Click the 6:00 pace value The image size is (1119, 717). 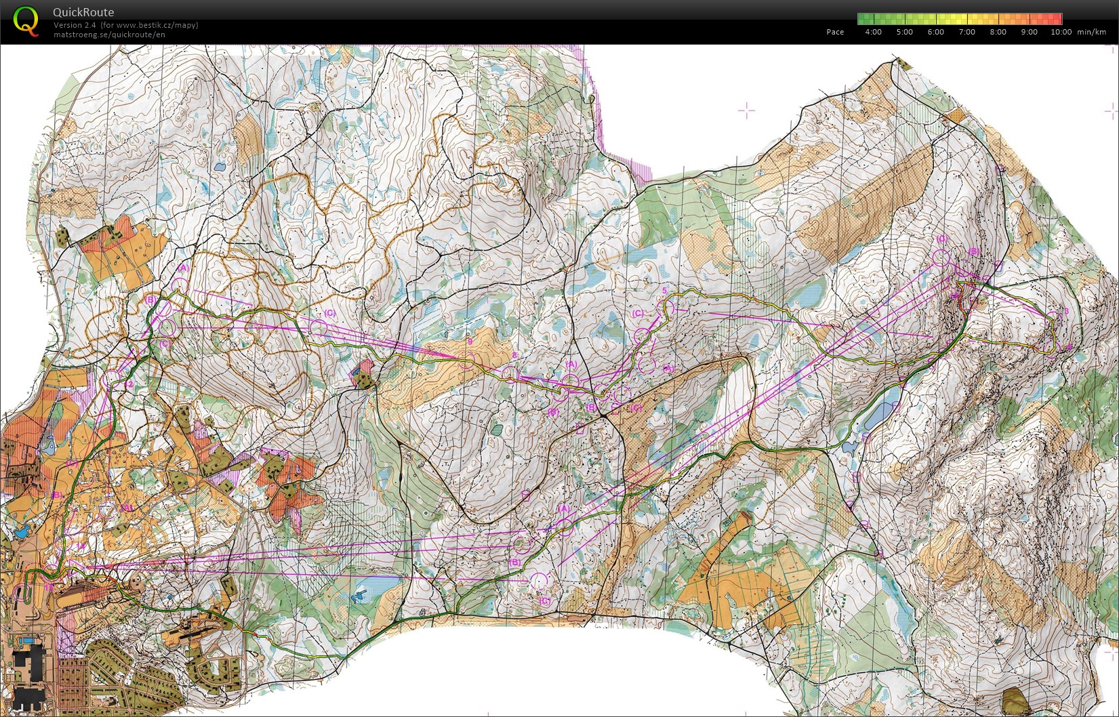pos(935,32)
